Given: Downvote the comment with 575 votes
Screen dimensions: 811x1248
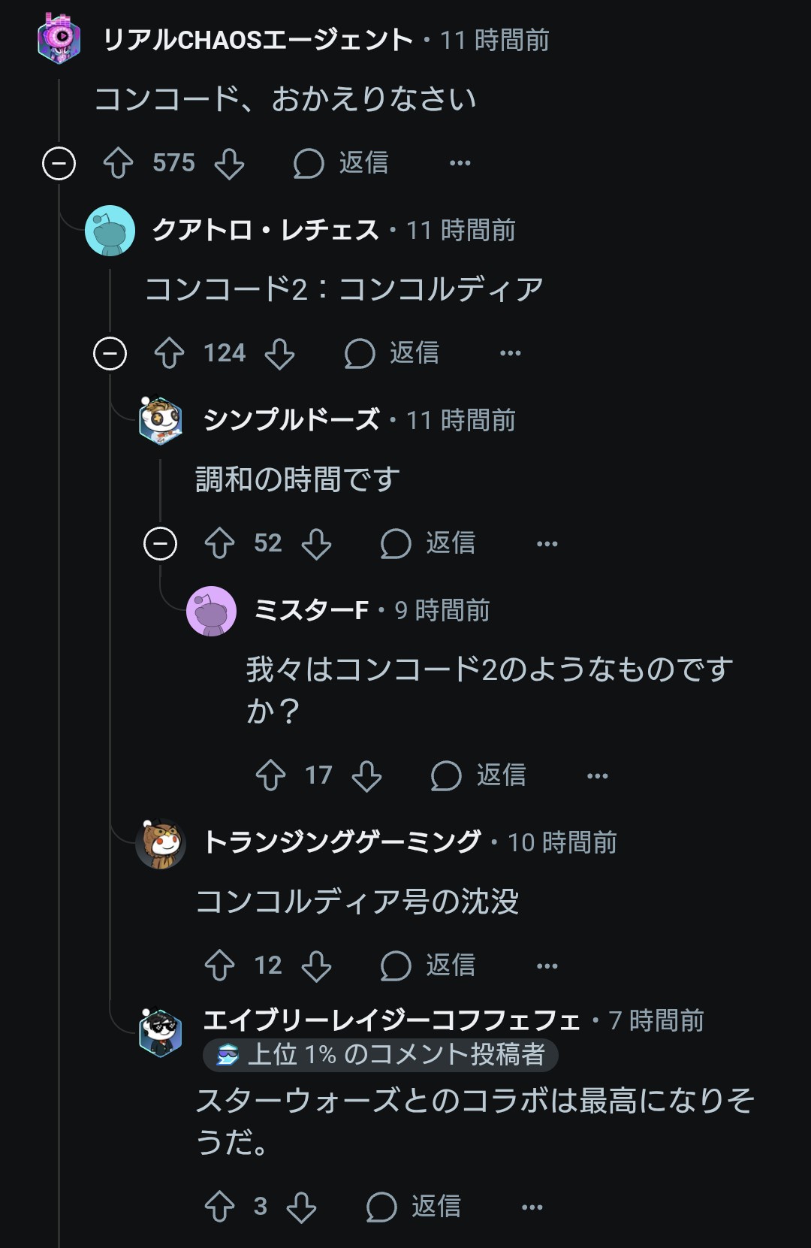Looking at the screenshot, I should (x=229, y=163).
